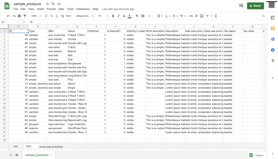
Task: Star the sample_products document
Action: [x=48, y=4]
